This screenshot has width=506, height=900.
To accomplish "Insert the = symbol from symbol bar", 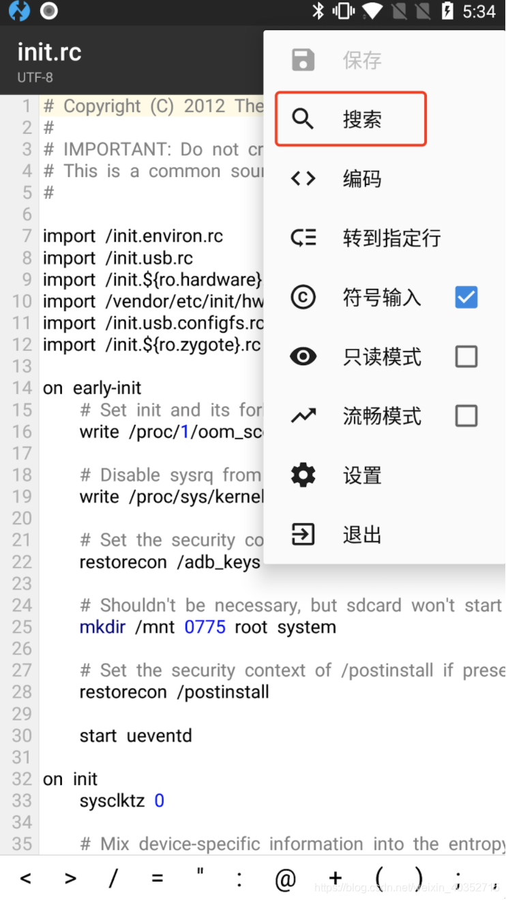I will 158,878.
